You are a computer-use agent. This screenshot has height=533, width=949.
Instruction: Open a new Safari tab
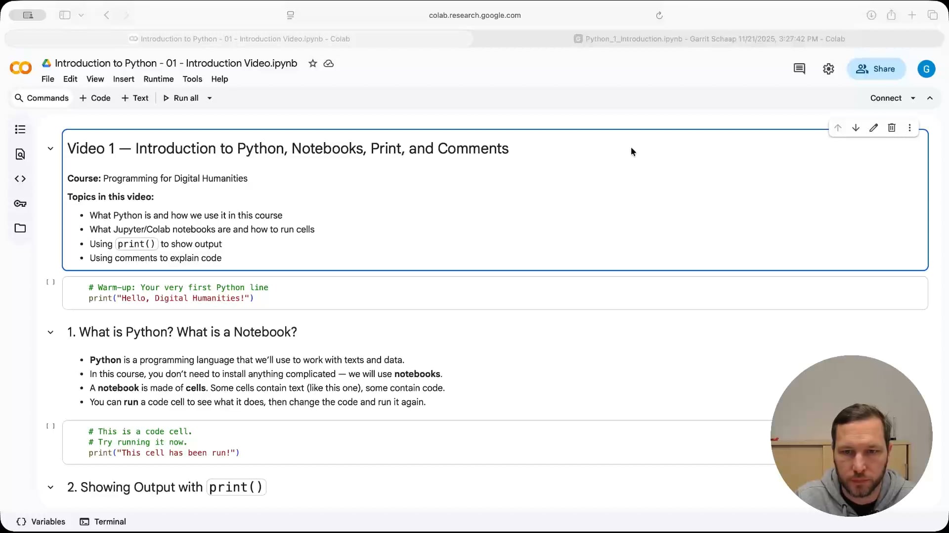click(x=912, y=15)
